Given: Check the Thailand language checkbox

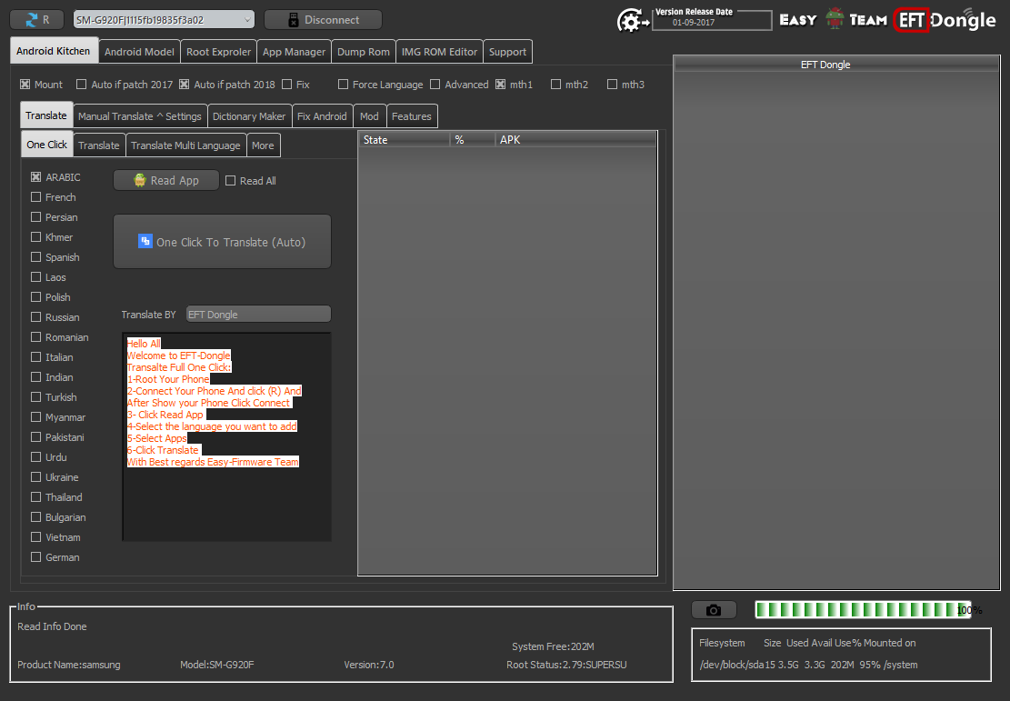Looking at the screenshot, I should tap(36, 496).
